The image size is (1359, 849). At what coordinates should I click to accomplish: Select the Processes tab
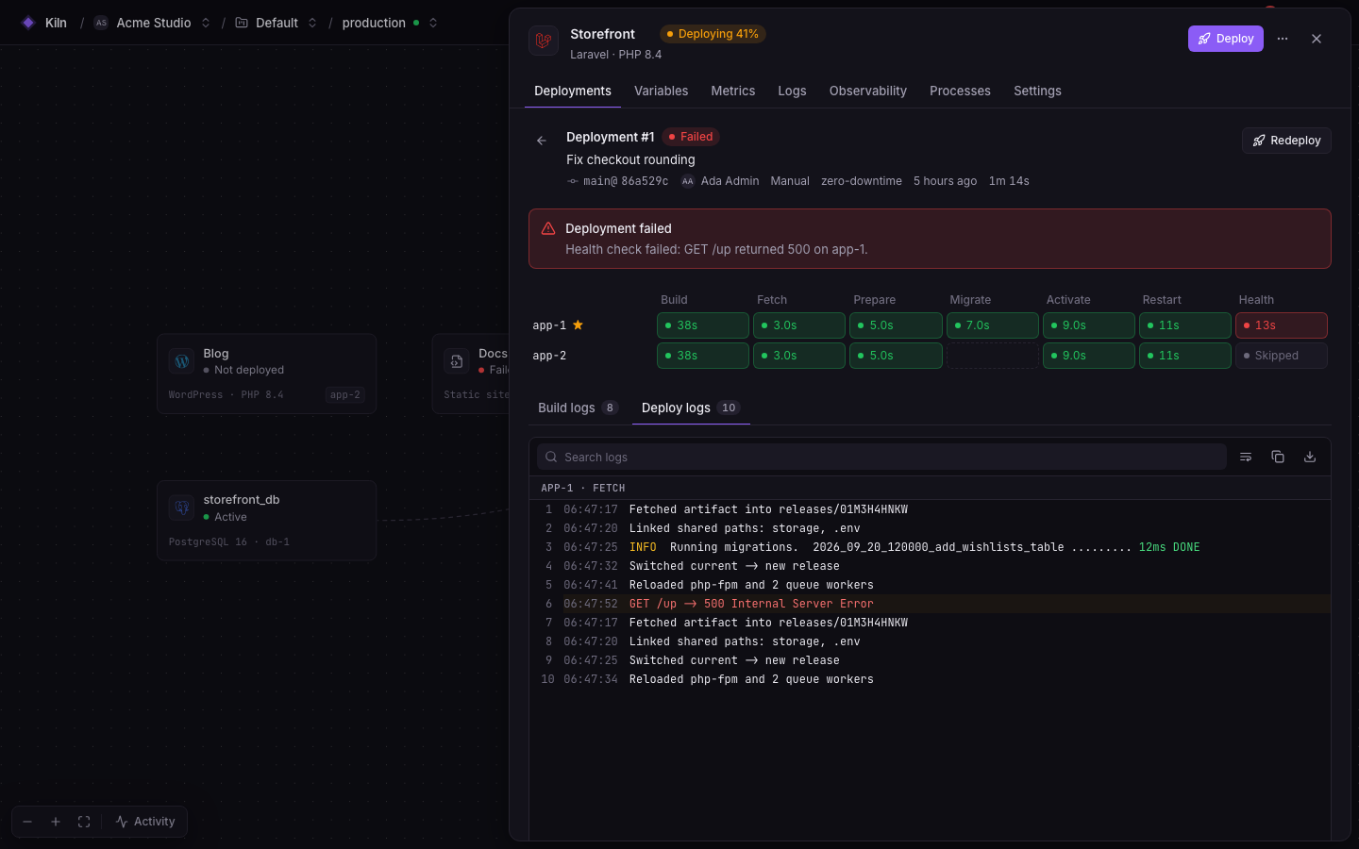tap(960, 91)
